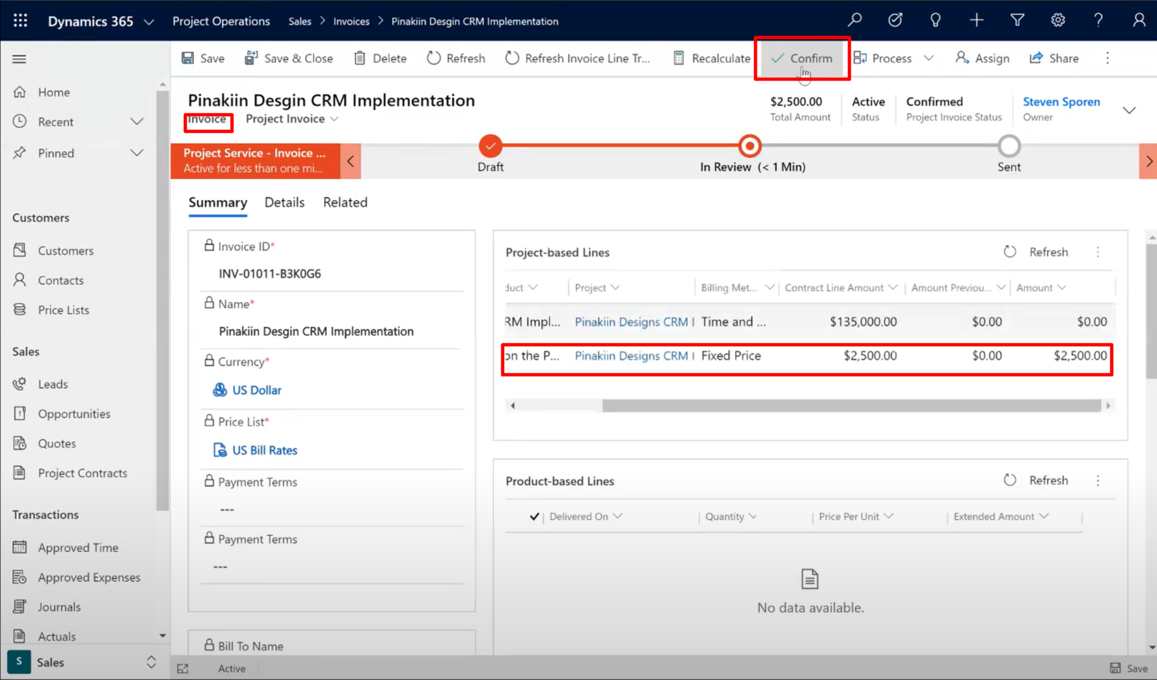Click the Recalculate calculator icon
This screenshot has height=680, width=1157.
[x=679, y=58]
